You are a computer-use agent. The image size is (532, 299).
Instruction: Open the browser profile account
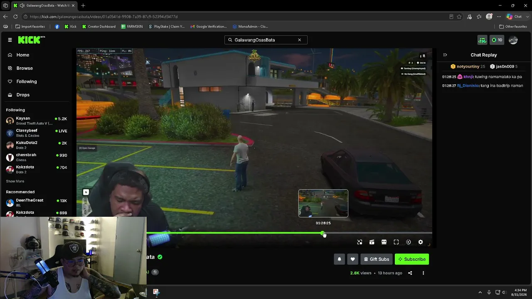point(489,17)
